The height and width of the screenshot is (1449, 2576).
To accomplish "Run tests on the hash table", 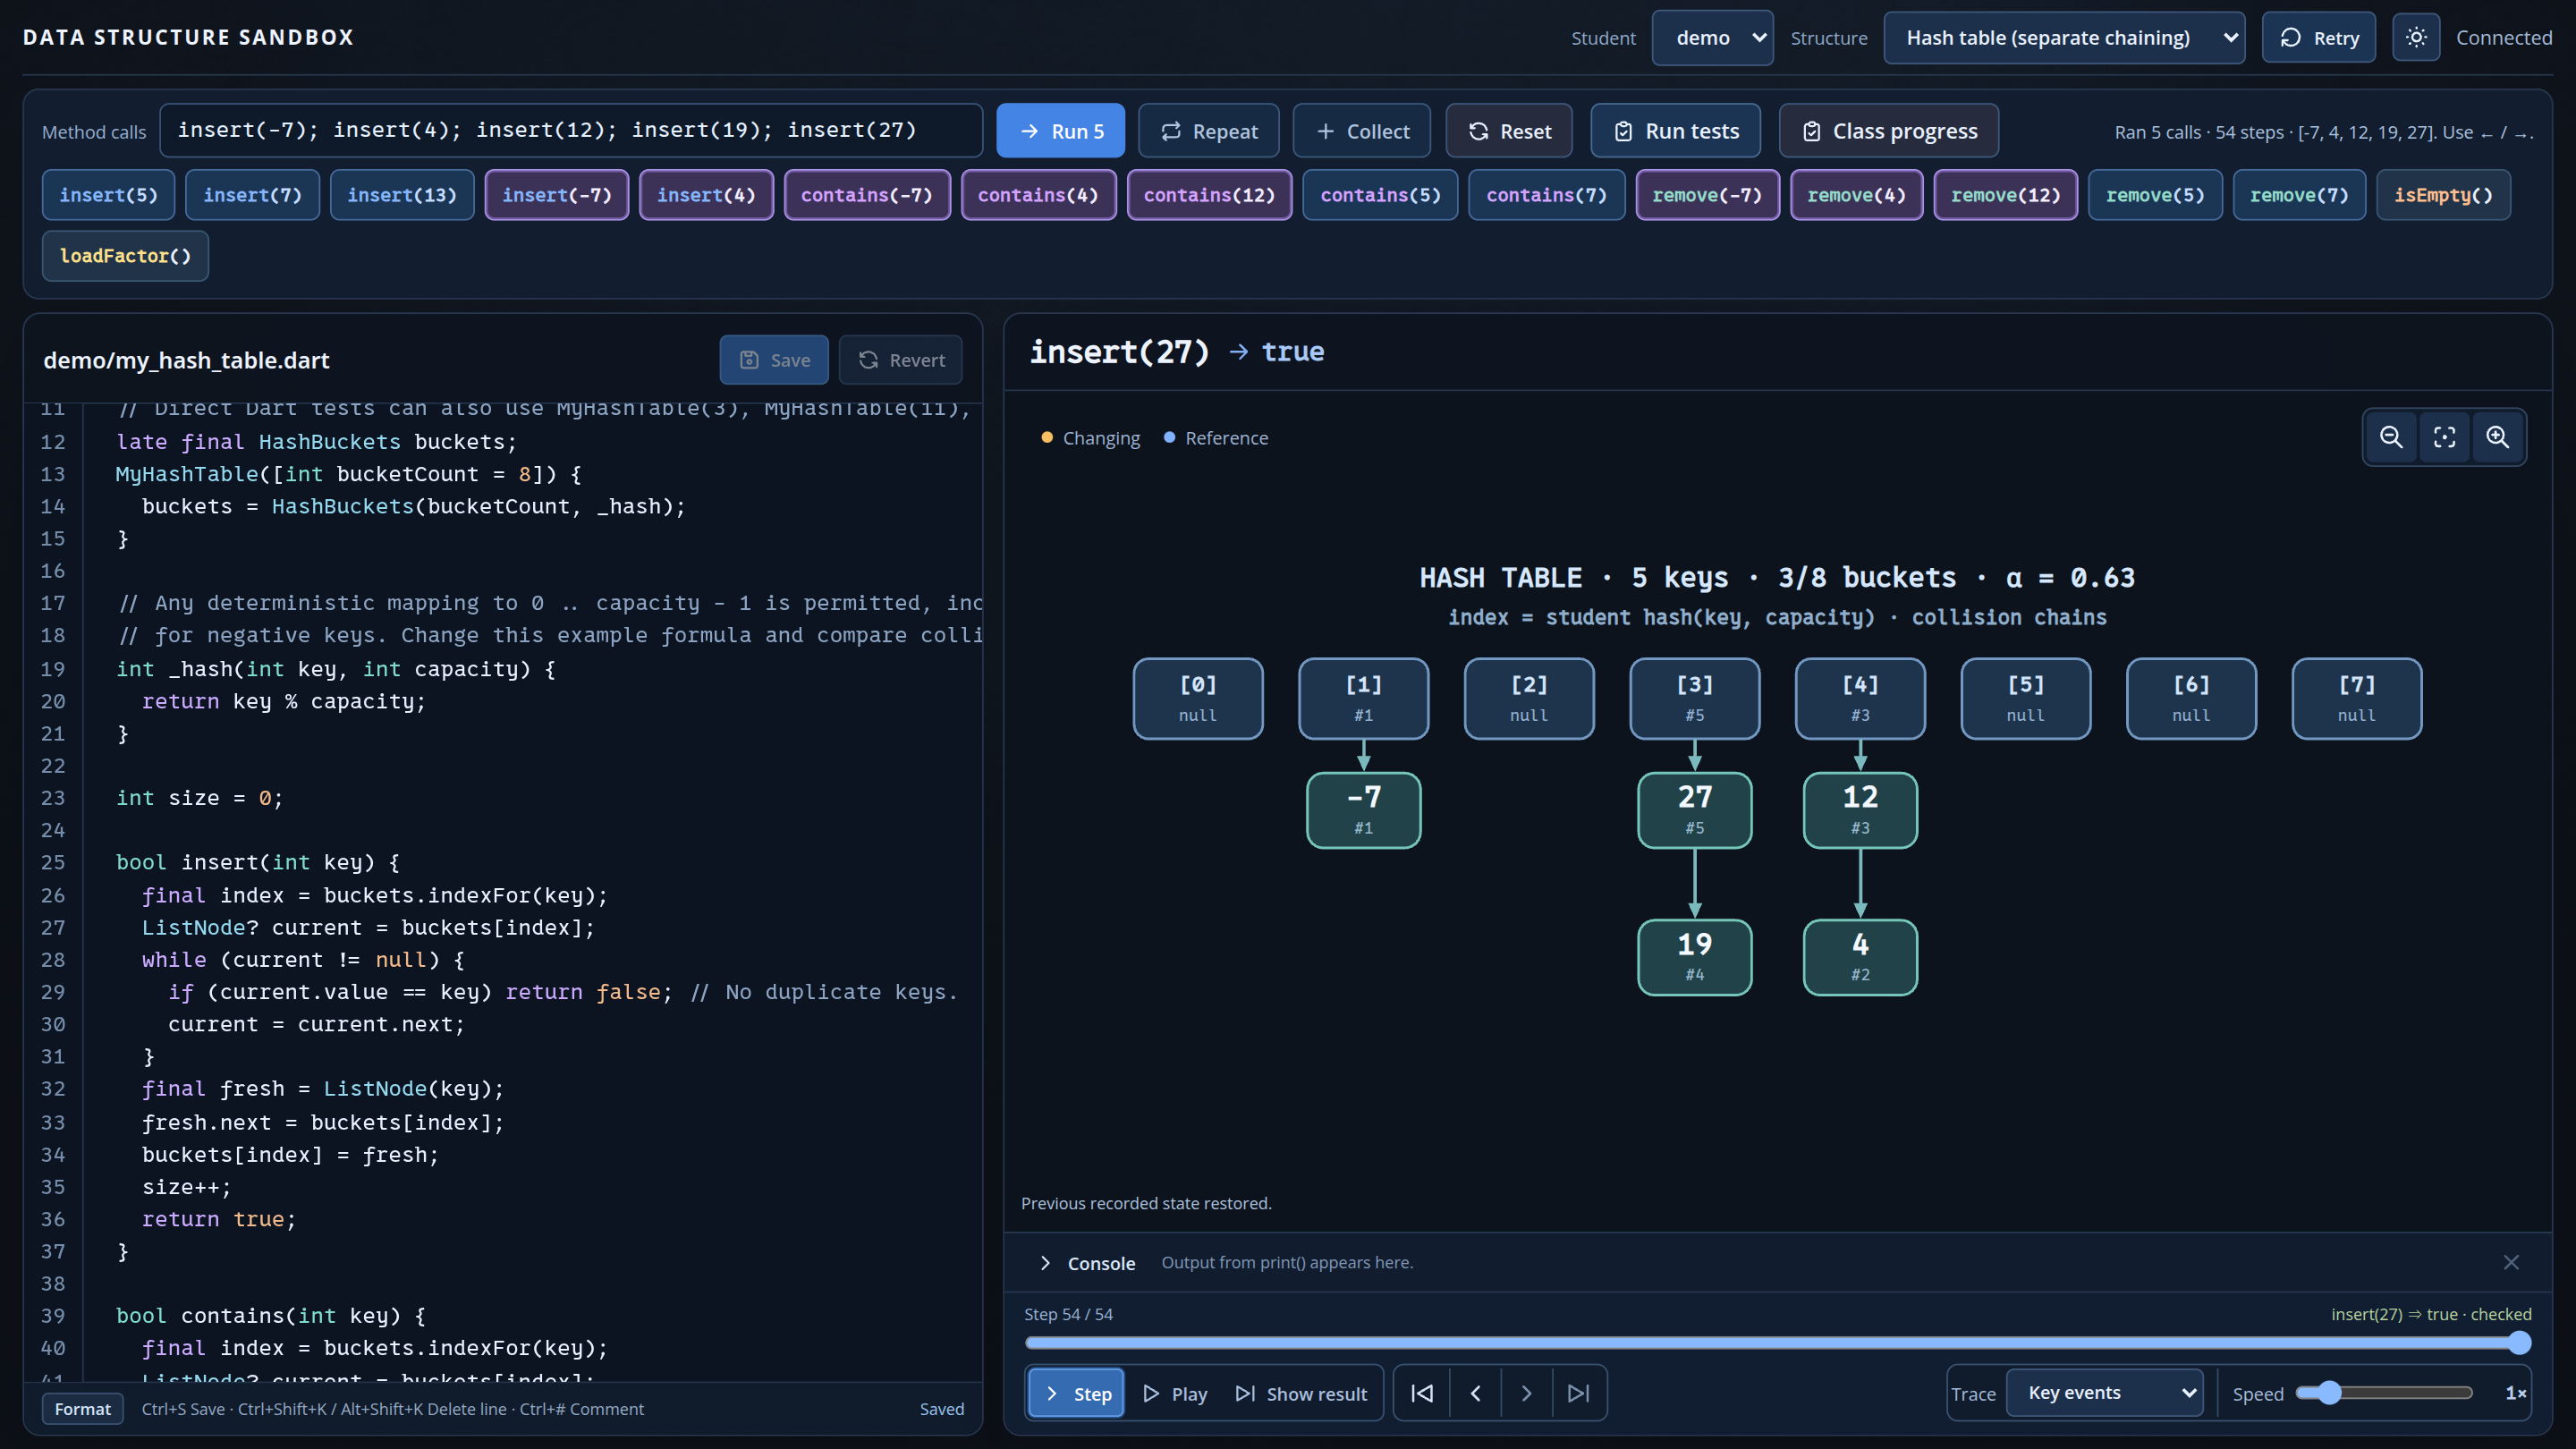I will click(1676, 131).
